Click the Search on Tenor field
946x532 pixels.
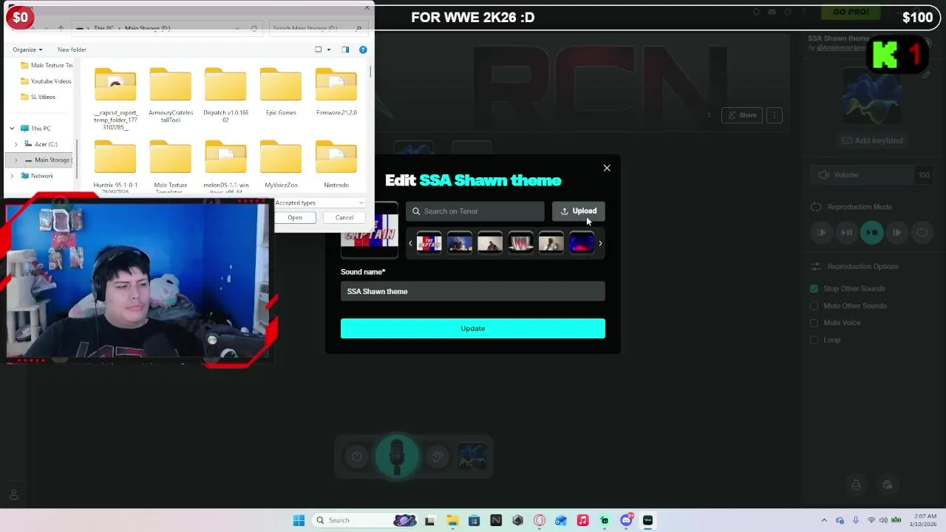(475, 211)
